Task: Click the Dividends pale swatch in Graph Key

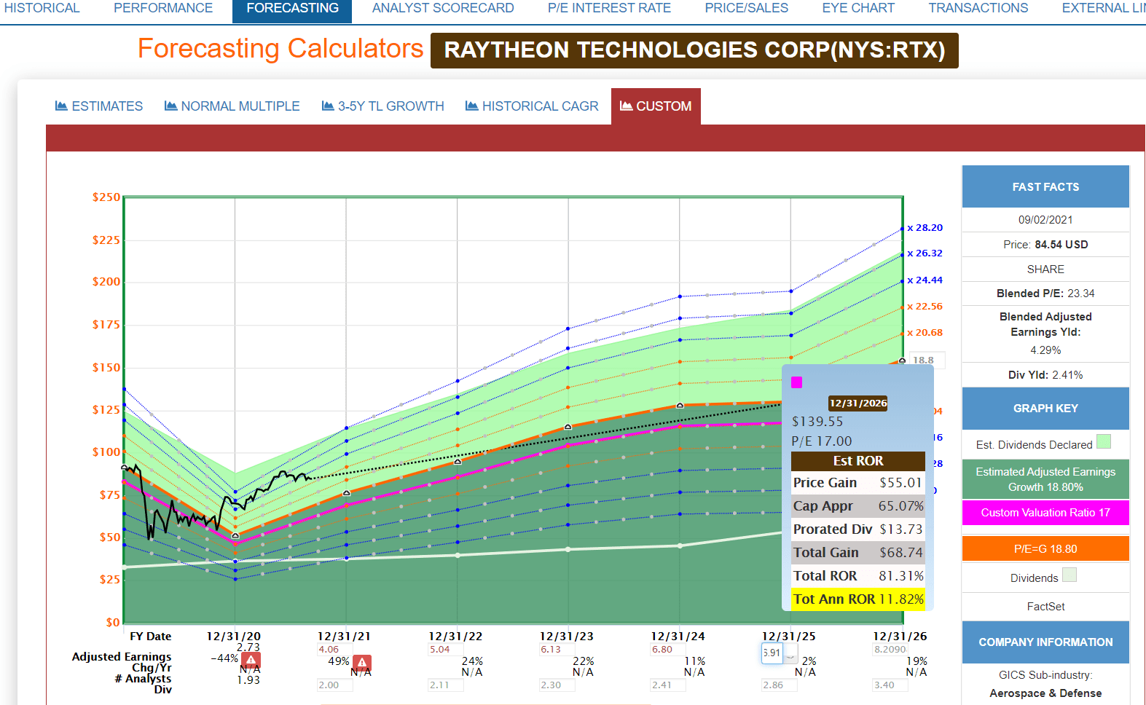Action: (1070, 575)
